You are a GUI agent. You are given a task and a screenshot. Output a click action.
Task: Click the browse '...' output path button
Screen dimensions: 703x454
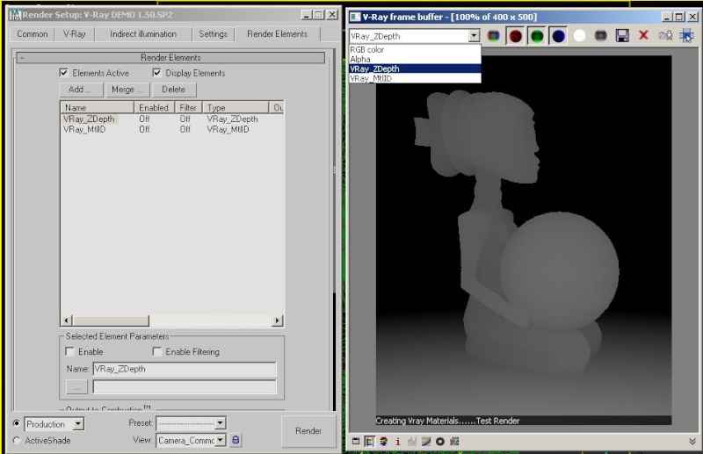coord(76,386)
